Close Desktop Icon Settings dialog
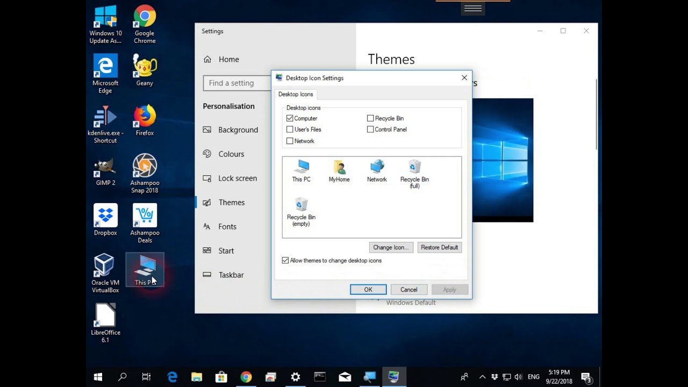 tap(464, 78)
